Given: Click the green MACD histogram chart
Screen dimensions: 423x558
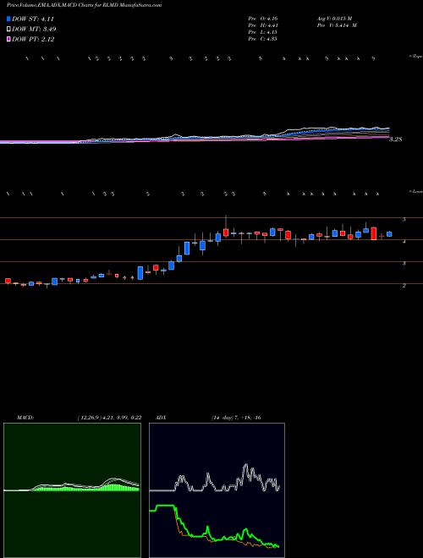Looking at the screenshot, I should (72, 490).
